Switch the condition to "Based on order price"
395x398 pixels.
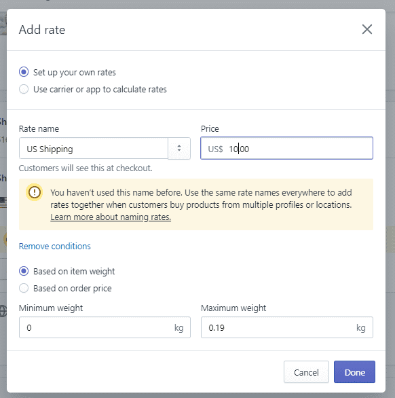point(24,288)
